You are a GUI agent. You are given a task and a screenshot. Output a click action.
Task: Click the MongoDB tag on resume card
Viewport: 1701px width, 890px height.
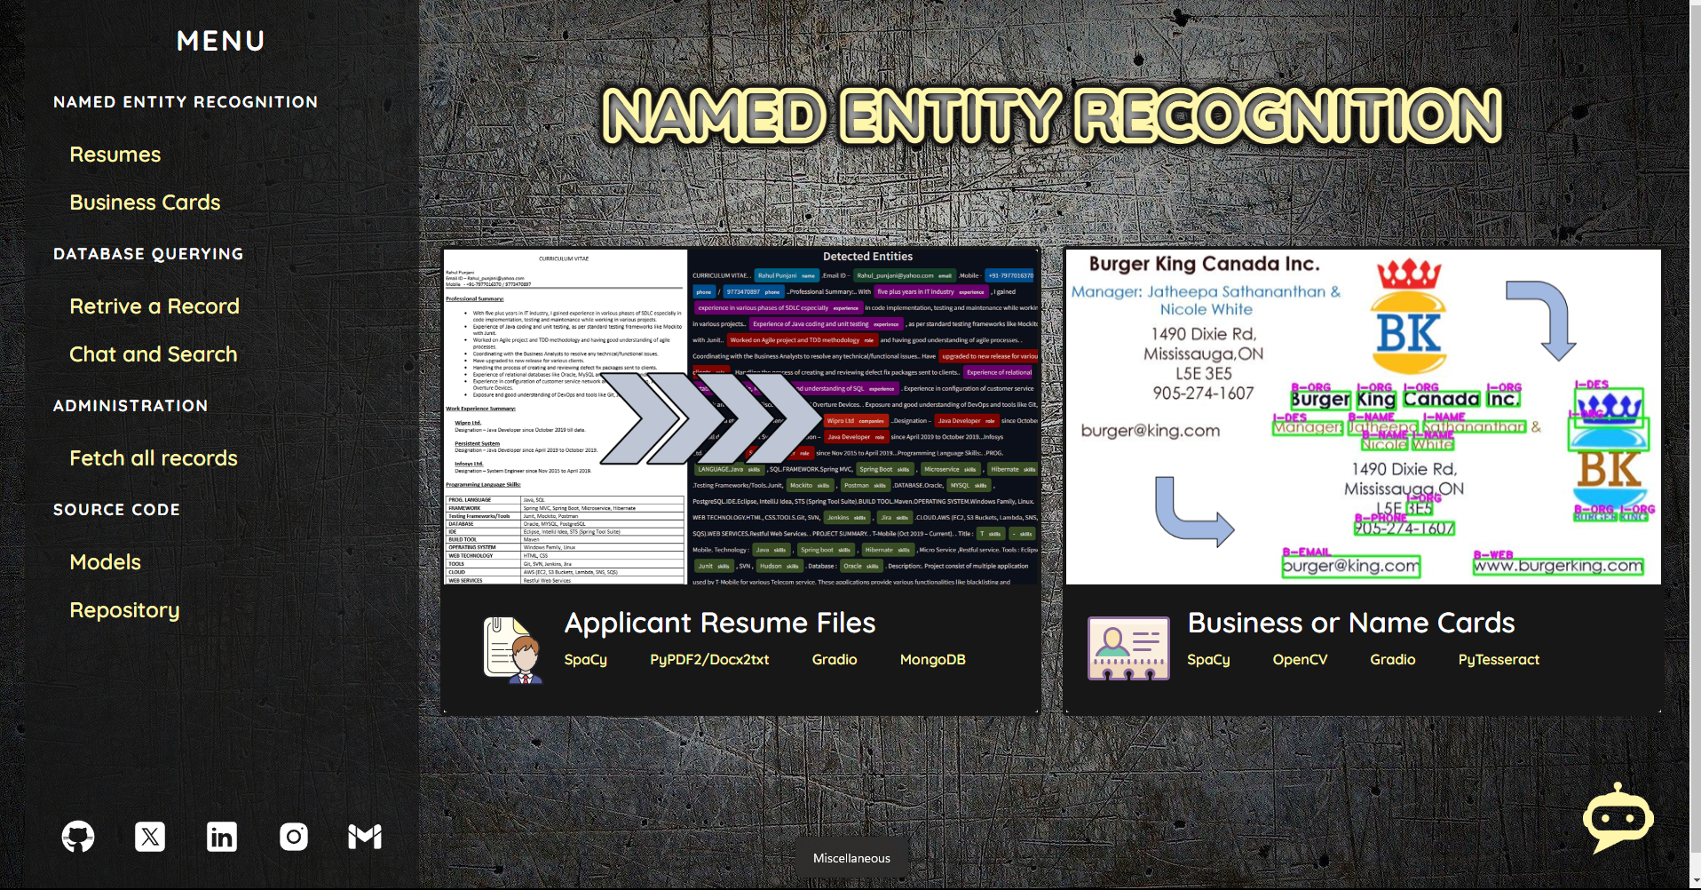932,659
